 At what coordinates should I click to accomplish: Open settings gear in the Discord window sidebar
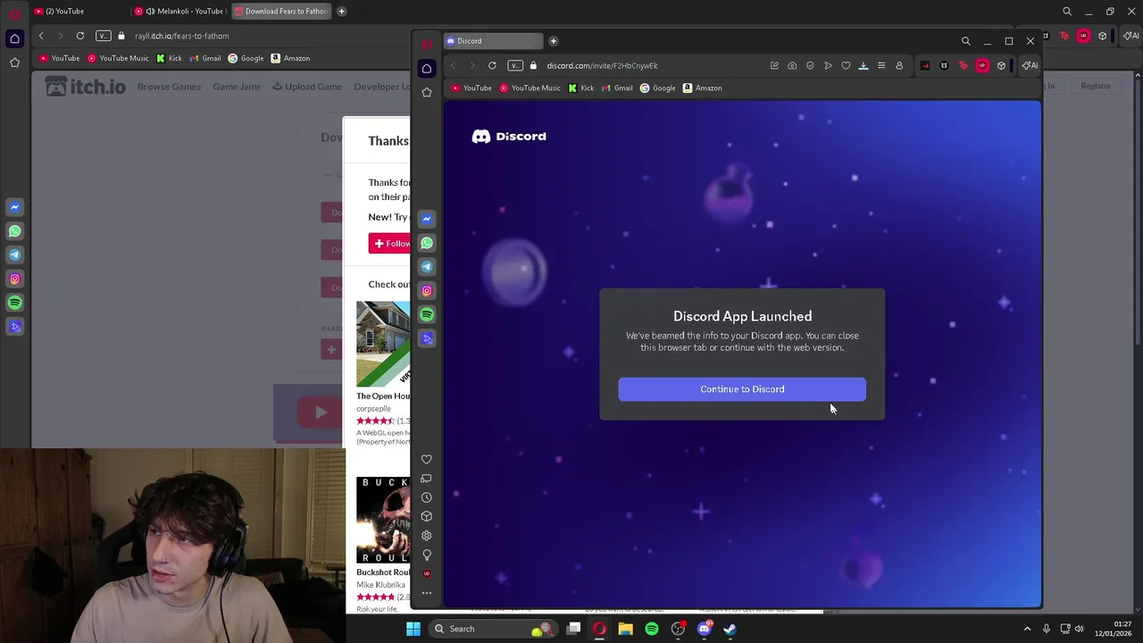pos(426,536)
